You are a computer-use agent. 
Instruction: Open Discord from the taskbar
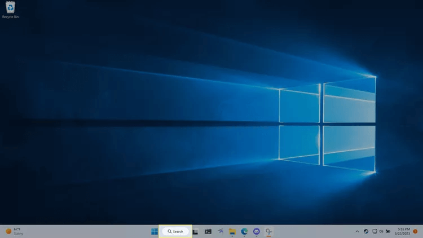pos(257,231)
